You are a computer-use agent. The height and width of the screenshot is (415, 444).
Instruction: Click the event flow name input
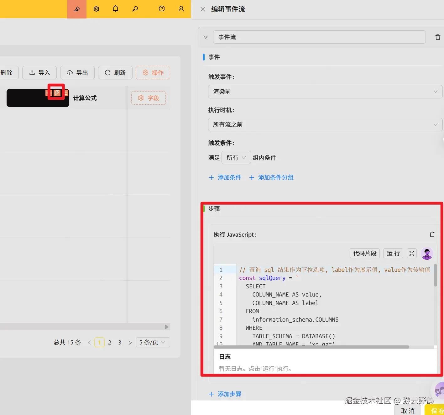click(x=319, y=37)
